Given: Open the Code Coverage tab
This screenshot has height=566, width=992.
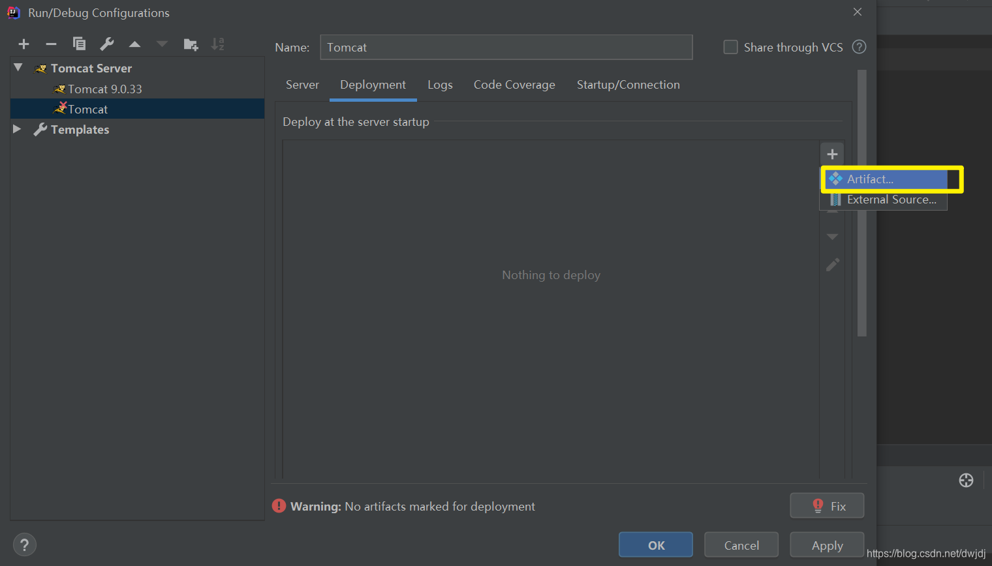Looking at the screenshot, I should (x=514, y=85).
